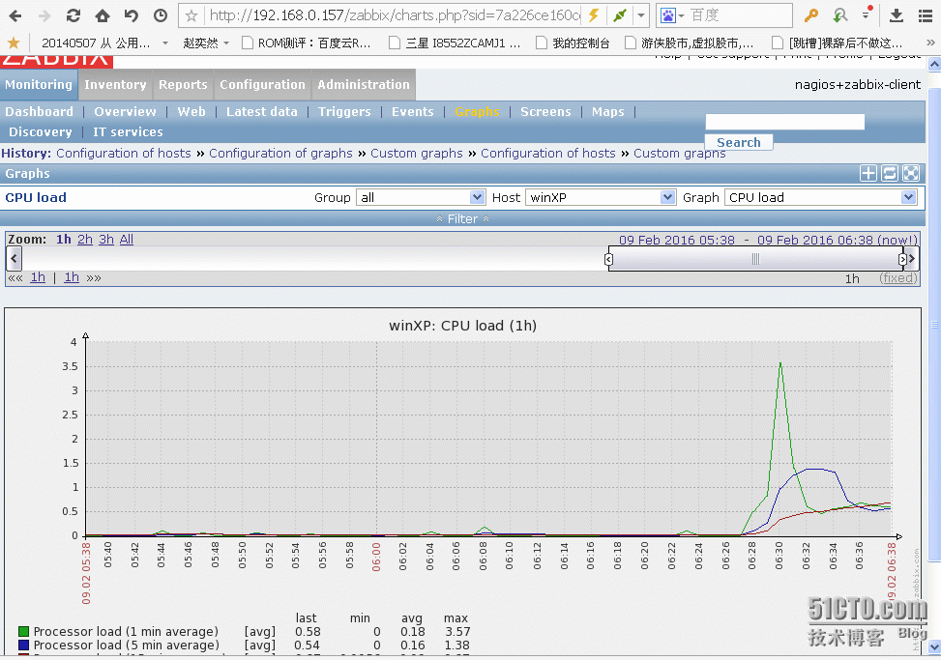
Task: Go forward in browser history
Action: tap(44, 15)
